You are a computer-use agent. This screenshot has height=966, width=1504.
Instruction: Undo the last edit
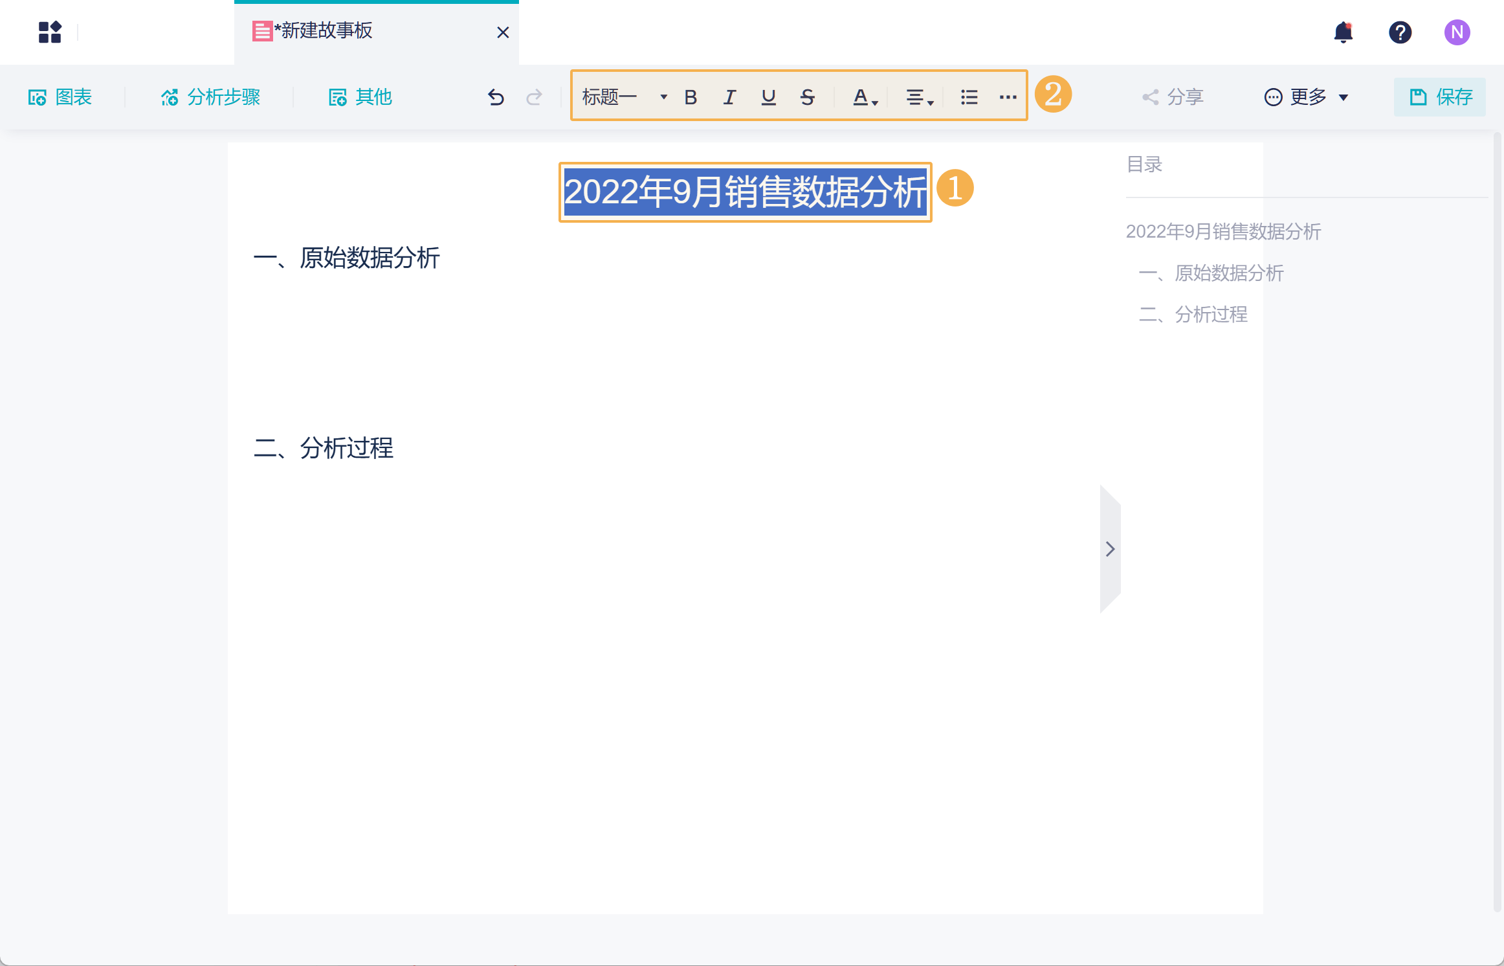click(496, 97)
